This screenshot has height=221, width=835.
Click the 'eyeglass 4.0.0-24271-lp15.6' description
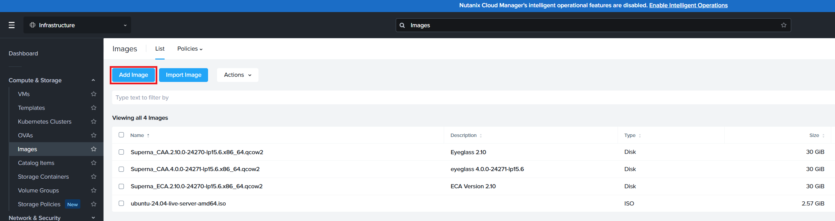[x=487, y=169]
